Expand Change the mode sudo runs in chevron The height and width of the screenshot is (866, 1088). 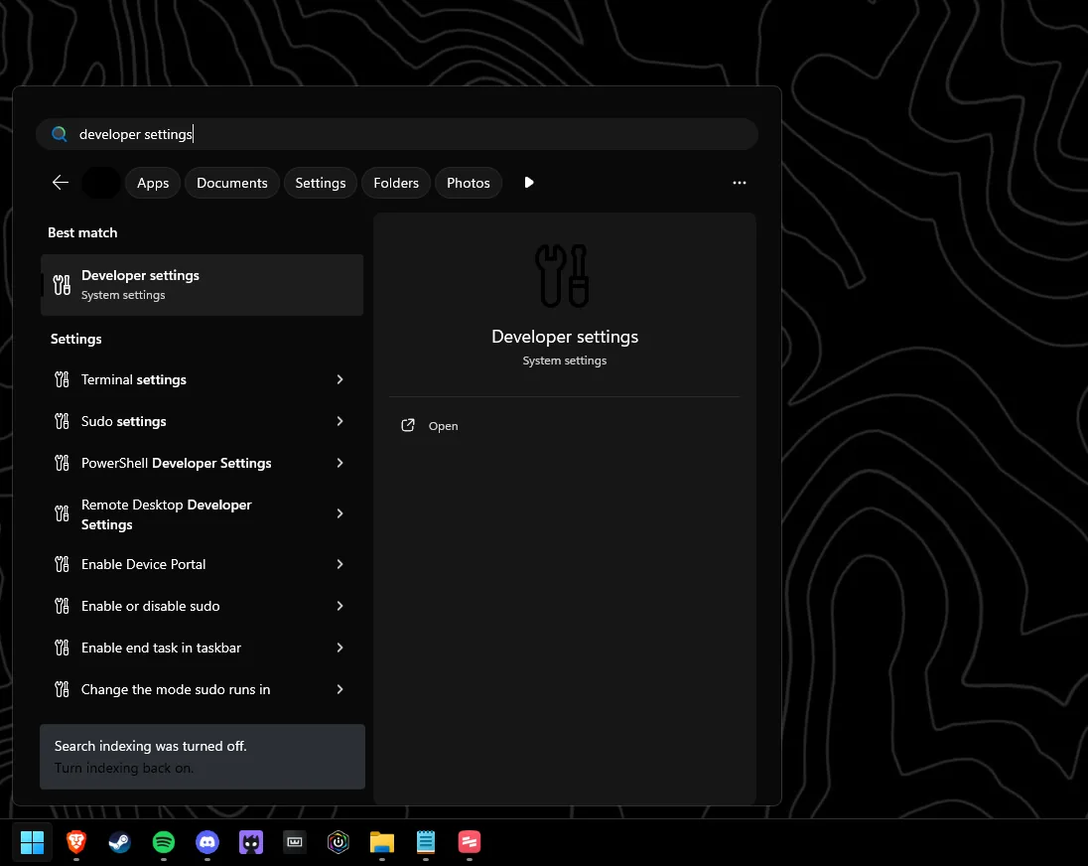[340, 689]
